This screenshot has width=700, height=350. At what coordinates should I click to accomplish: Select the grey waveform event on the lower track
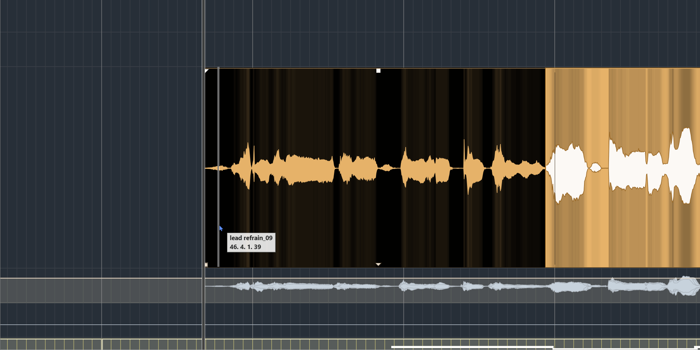point(452,290)
